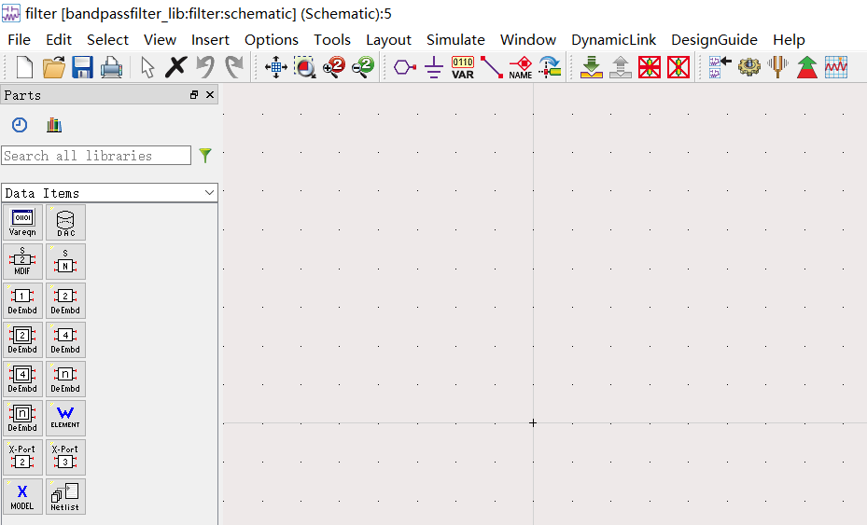Viewport: 867px width, 525px height.
Task: Open the DynamicLink menu
Action: tap(614, 40)
